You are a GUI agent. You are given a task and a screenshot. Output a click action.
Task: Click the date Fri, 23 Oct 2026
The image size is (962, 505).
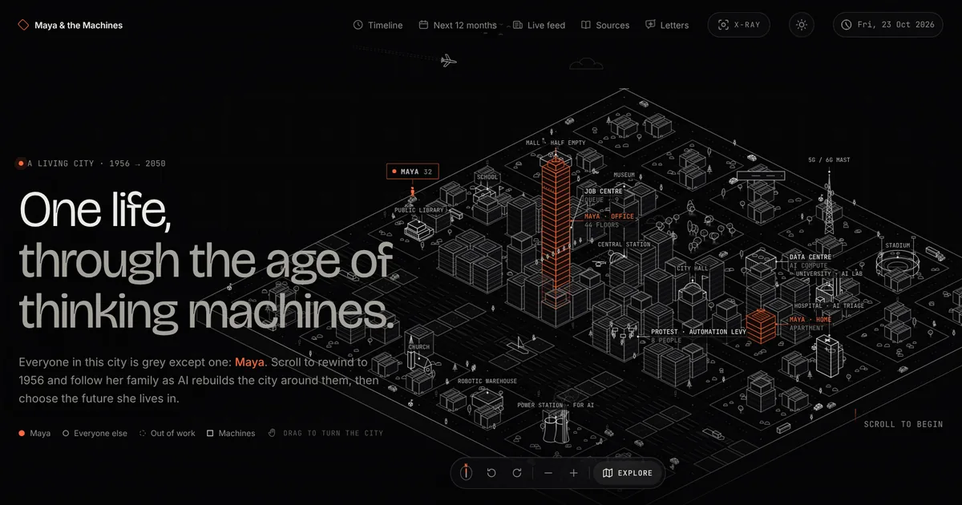890,25
